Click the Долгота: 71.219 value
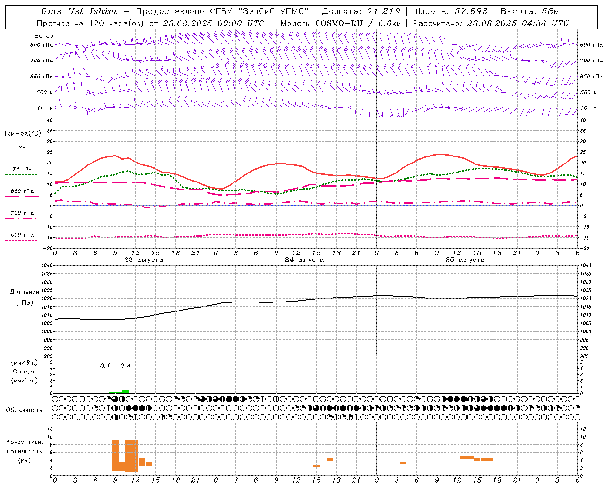Viewport: 605px width, 484px height. coord(361,11)
